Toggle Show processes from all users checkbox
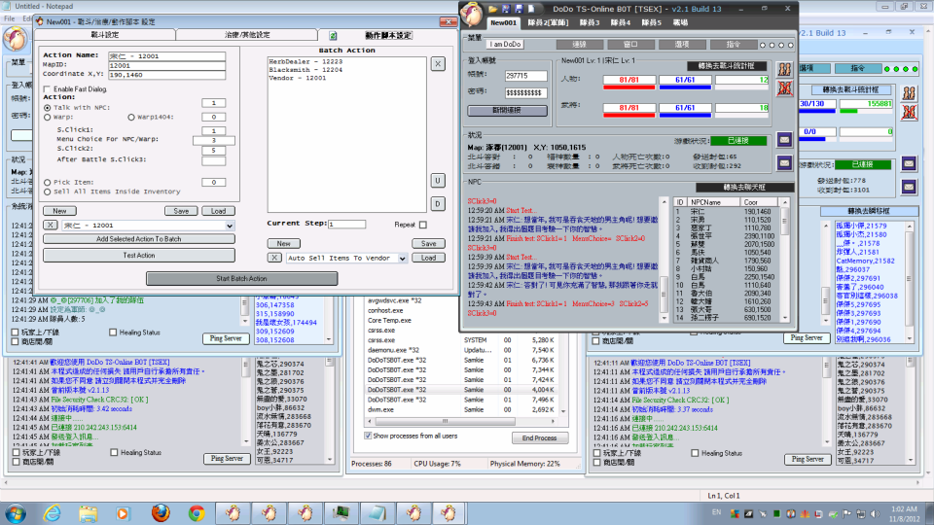 click(x=368, y=436)
